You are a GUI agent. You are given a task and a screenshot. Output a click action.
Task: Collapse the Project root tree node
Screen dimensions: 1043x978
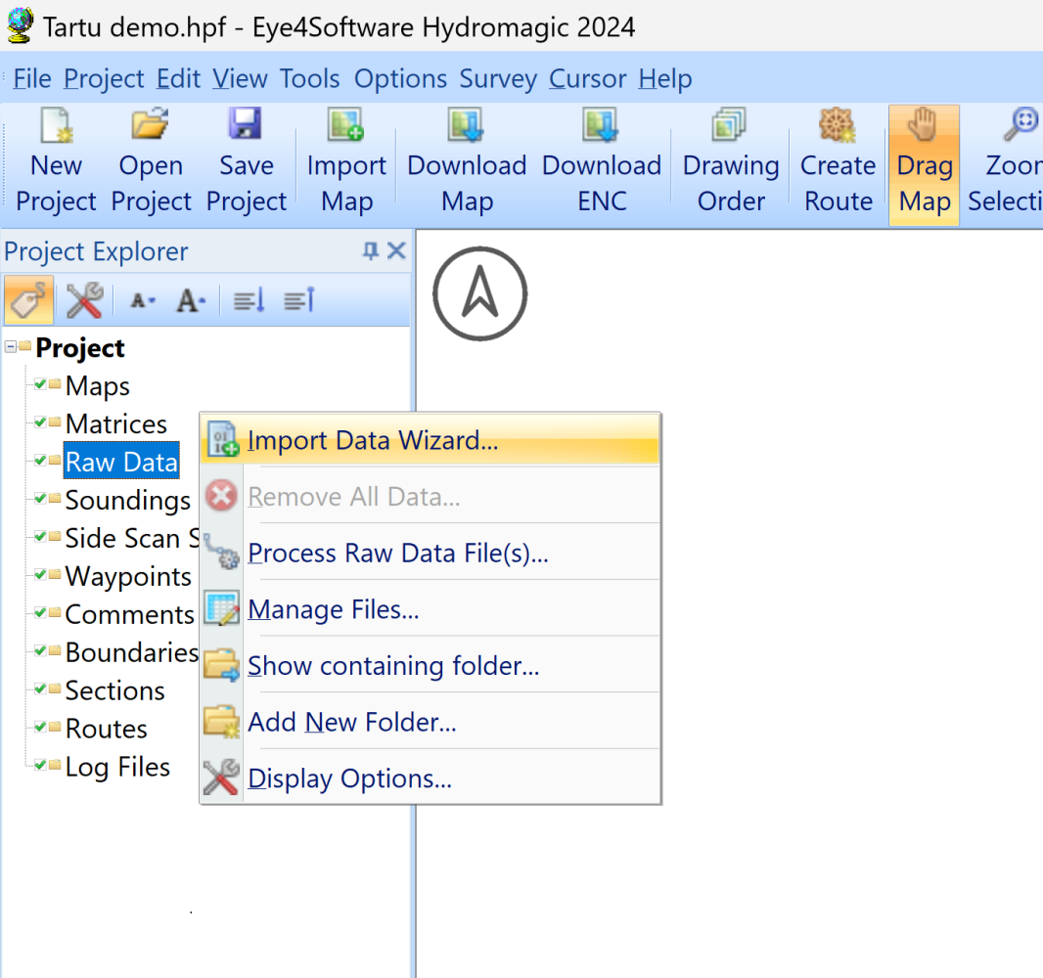[11, 346]
